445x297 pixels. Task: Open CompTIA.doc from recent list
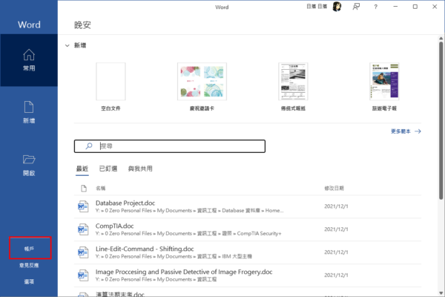pos(248,229)
